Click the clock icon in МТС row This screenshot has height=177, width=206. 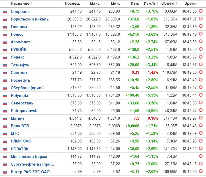tap(201, 133)
